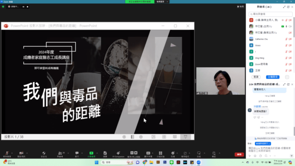Screen dimensions: 295x166
Task: Collapse the participants panel
Action: click(284, 7)
